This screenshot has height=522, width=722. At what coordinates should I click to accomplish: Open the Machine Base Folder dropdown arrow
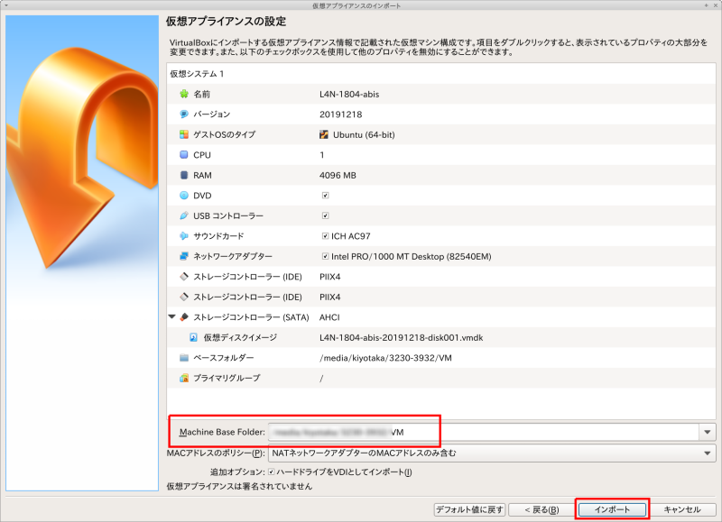[x=705, y=433]
